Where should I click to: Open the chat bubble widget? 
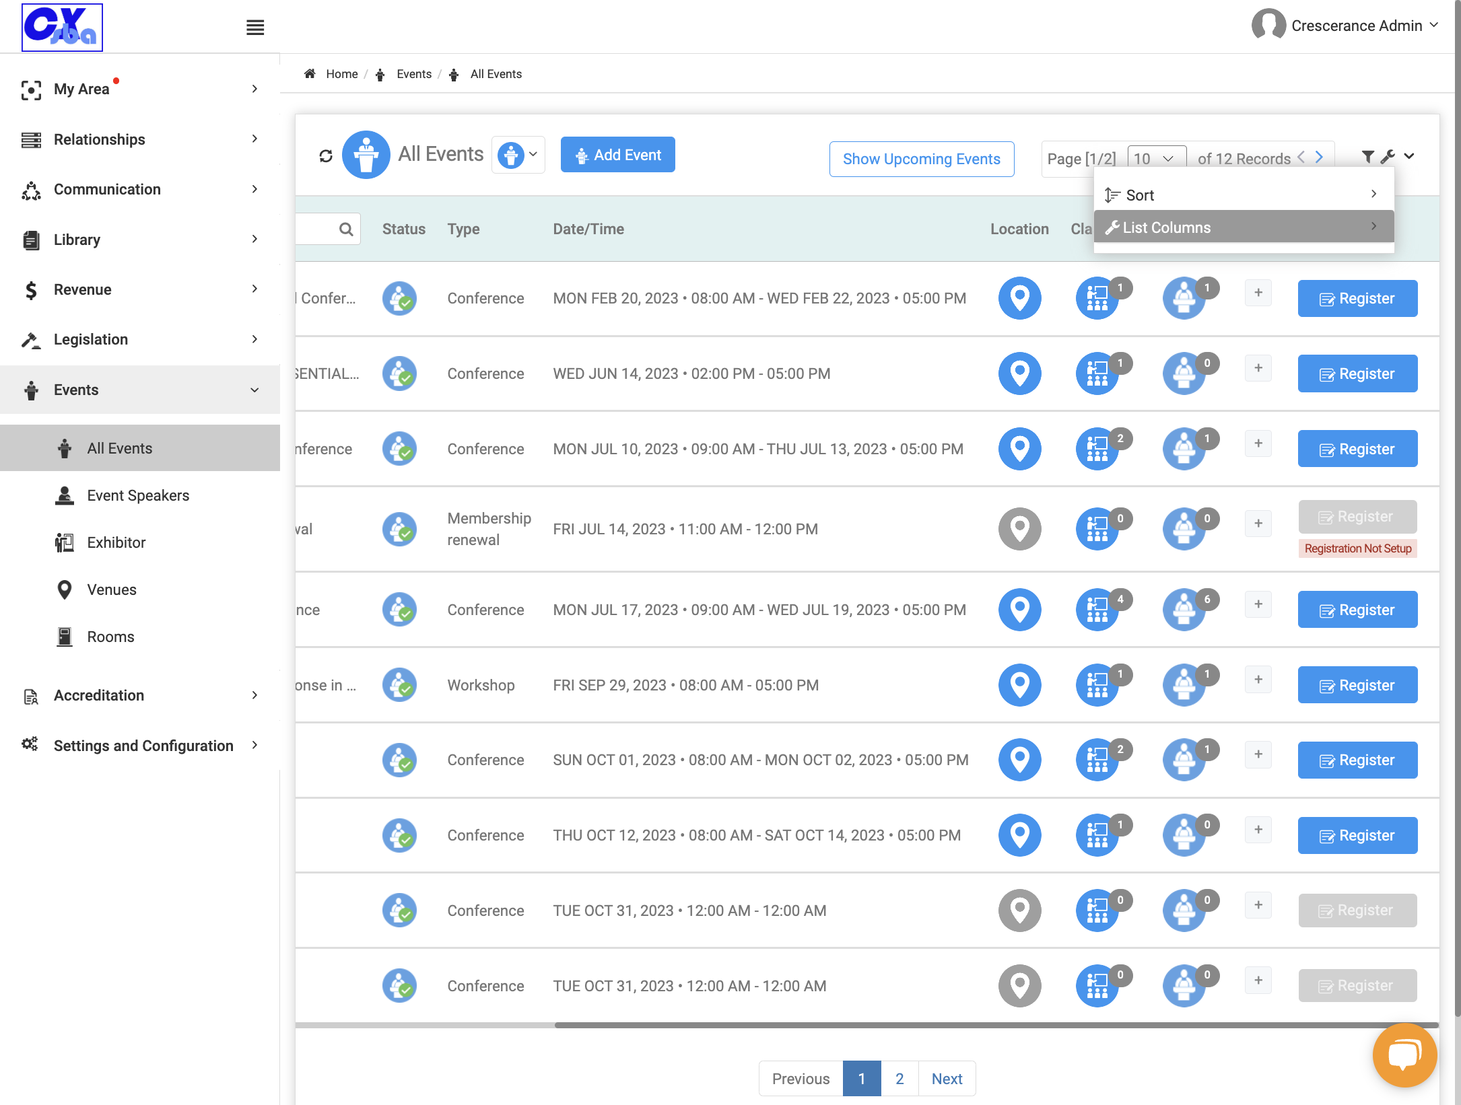[1404, 1055]
